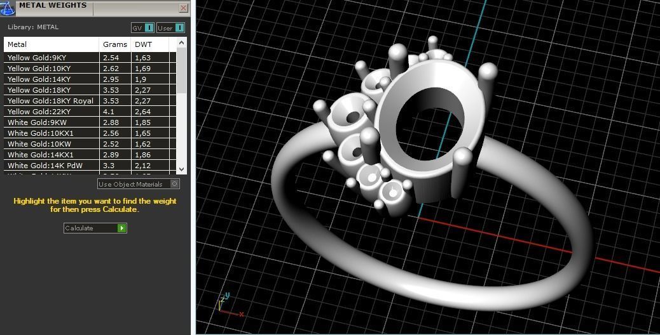Click the metal list scroll down arrow
This screenshot has height=335, width=660.
tap(181, 169)
